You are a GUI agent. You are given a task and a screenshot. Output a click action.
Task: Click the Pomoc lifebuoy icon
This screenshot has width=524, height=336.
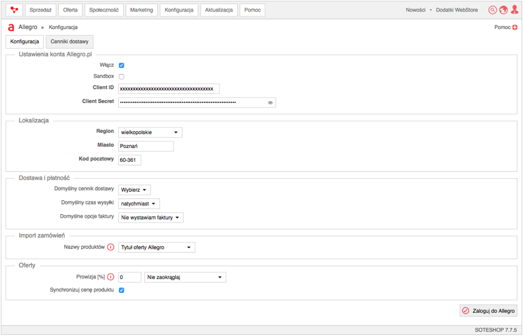(515, 27)
